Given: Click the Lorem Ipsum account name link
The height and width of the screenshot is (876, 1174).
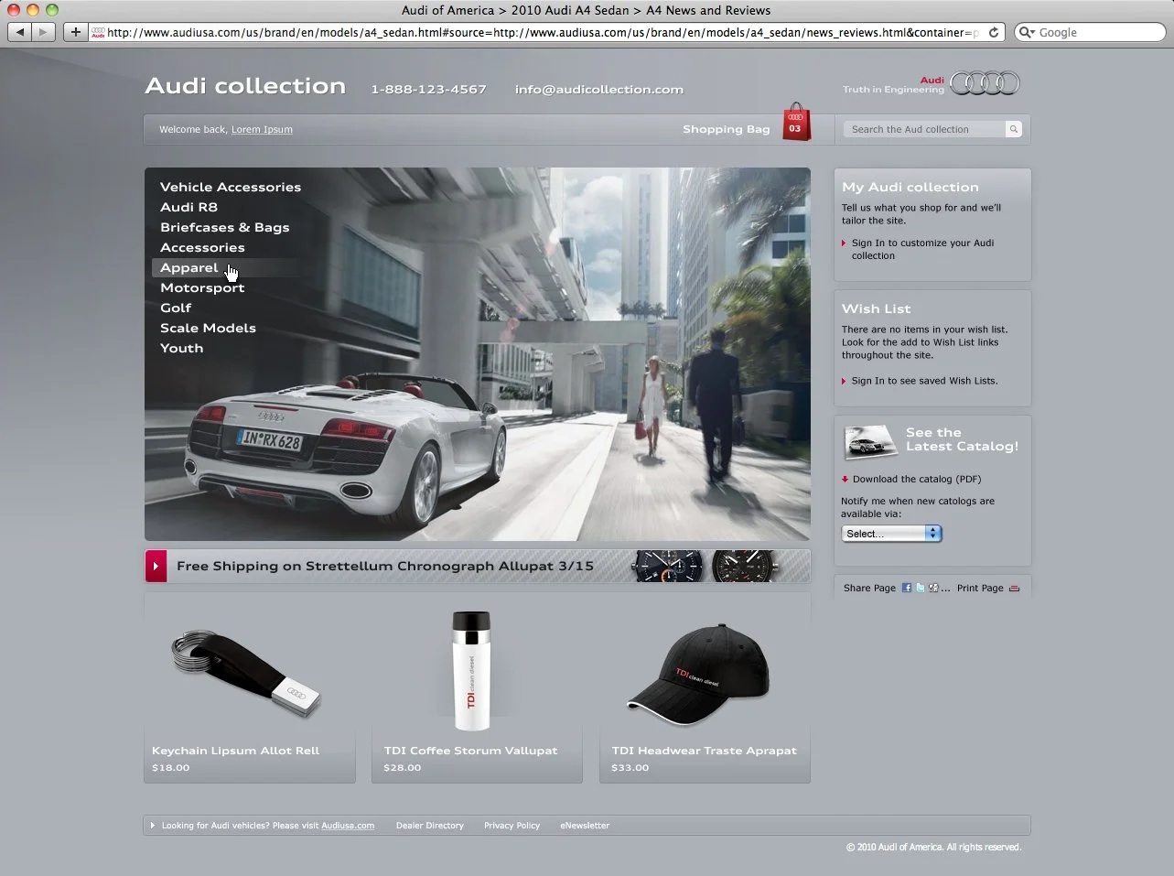Looking at the screenshot, I should tap(262, 129).
